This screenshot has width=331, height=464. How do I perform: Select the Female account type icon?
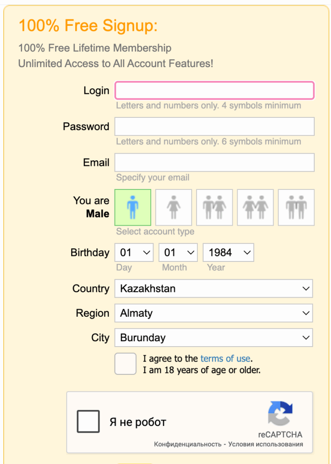point(173,208)
